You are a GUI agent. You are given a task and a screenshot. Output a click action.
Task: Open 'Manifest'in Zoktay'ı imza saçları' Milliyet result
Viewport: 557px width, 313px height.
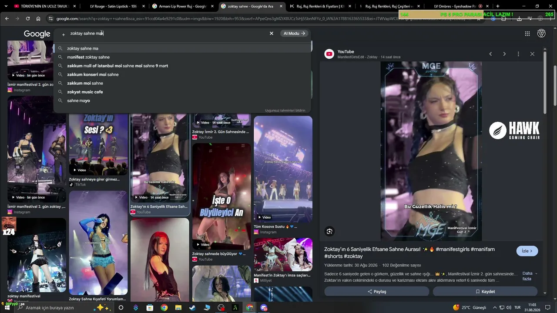tap(283, 260)
